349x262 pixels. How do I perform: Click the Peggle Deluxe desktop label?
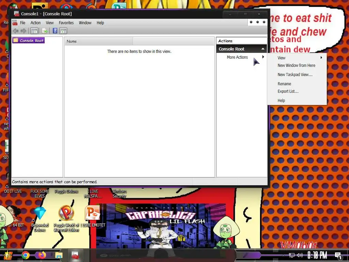[66, 191]
